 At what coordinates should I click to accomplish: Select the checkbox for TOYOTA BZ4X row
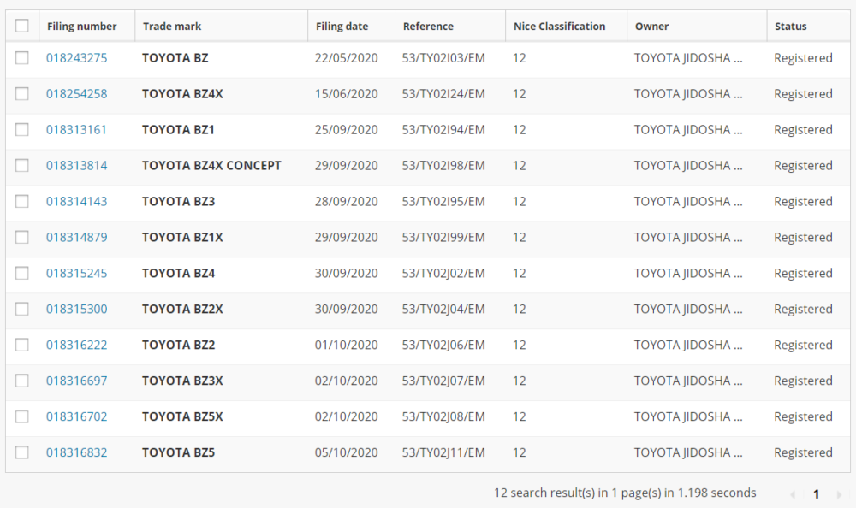click(x=22, y=94)
